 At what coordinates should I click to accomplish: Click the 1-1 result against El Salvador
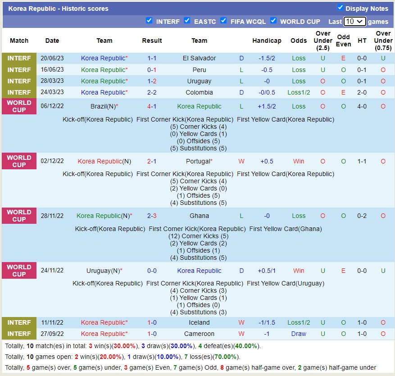point(152,58)
